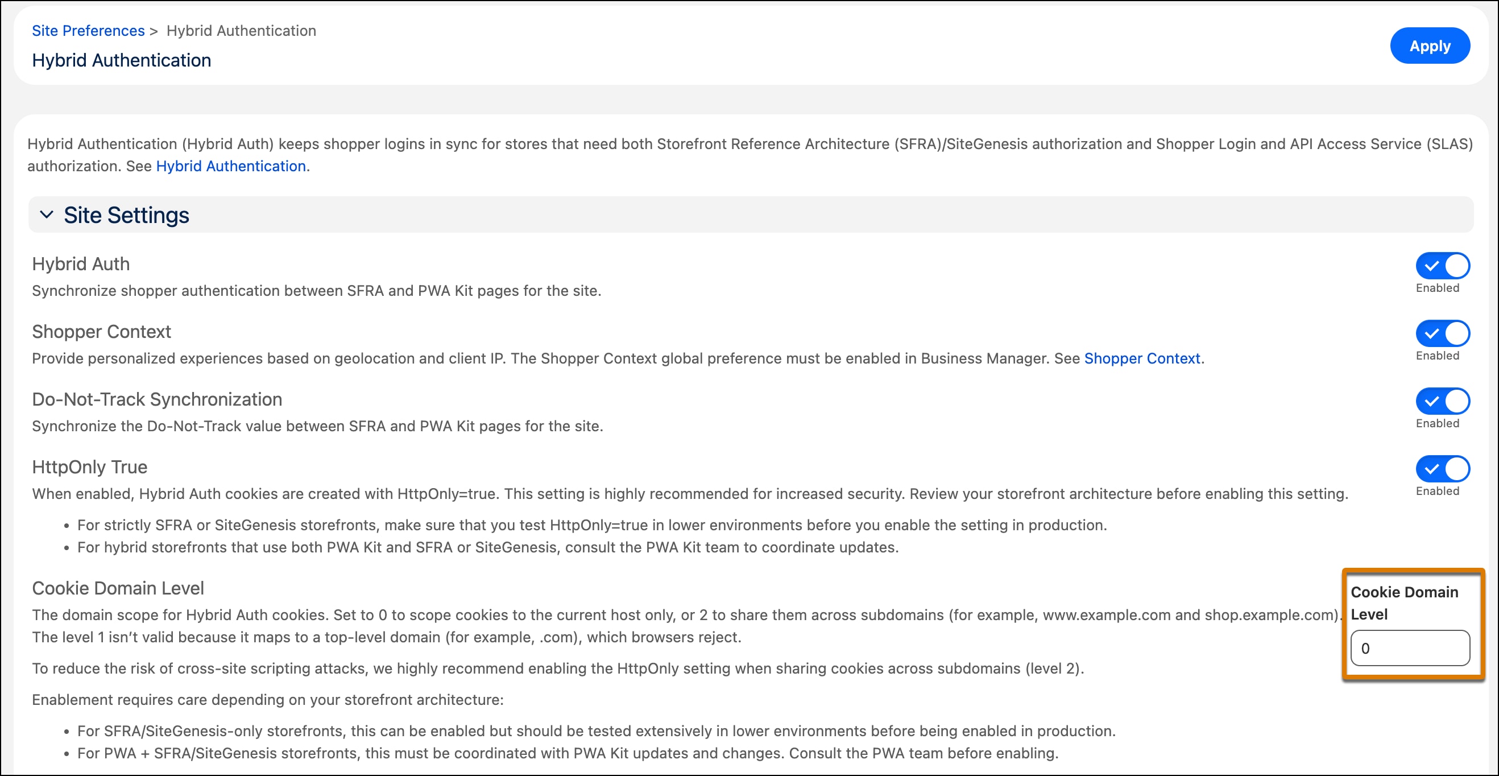Select the Hybrid Authentication page title
The width and height of the screenshot is (1499, 776).
click(121, 60)
